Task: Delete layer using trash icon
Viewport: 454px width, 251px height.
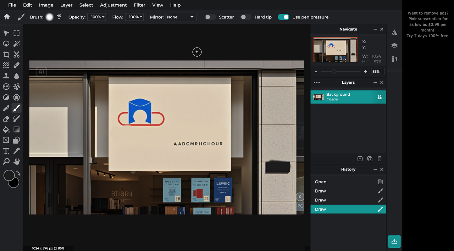Action: pos(380,159)
